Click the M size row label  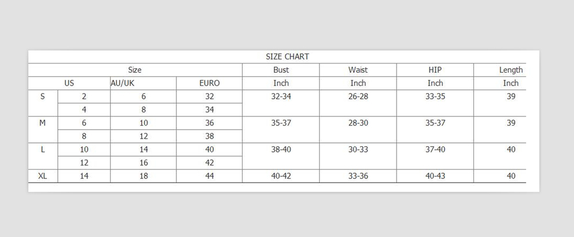(42, 123)
